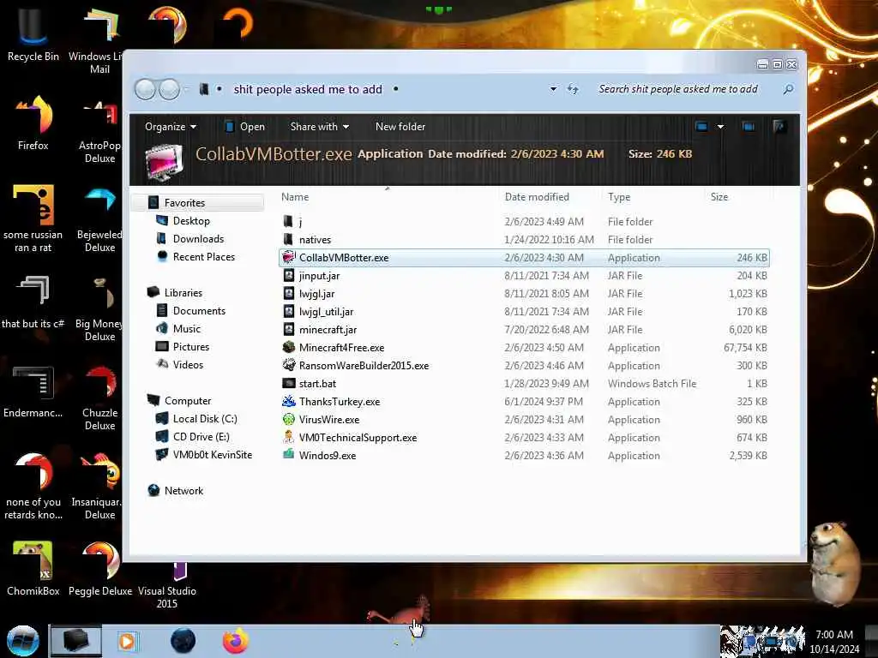Click the Explorer taskbar button

75,641
